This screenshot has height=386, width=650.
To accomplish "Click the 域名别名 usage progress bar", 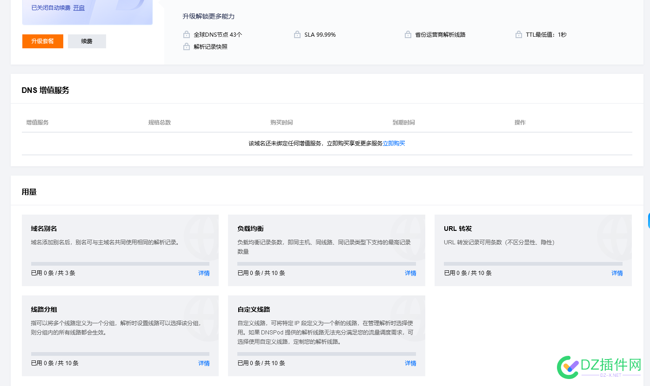I will point(120,264).
